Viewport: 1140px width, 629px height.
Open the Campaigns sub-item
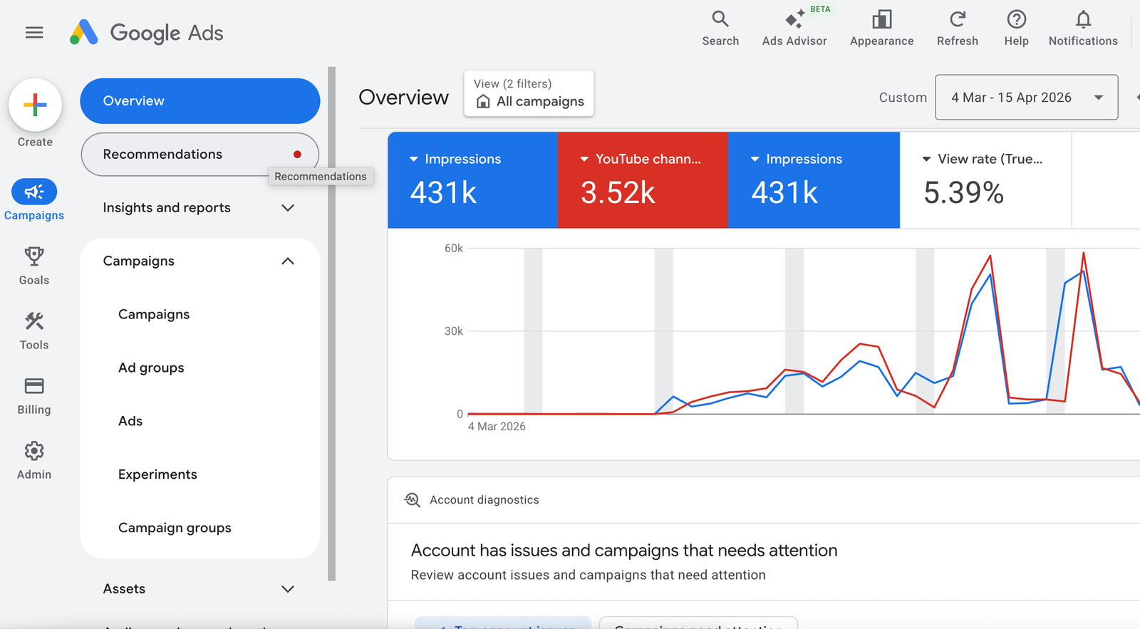154,315
